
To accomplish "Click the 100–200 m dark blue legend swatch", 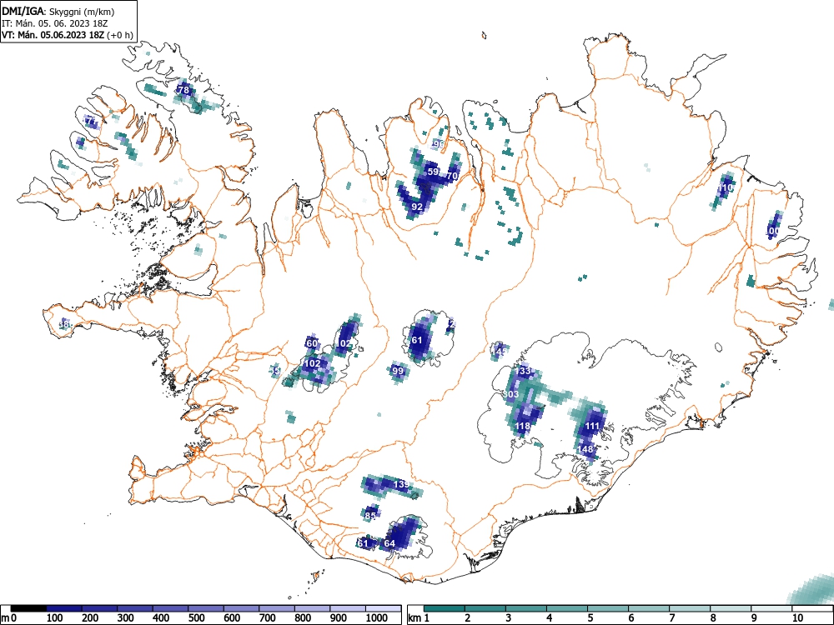I will point(64,608).
